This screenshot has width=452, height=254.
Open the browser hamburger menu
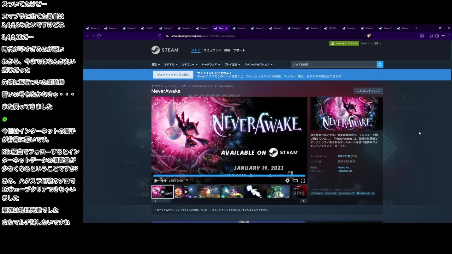click(x=449, y=36)
